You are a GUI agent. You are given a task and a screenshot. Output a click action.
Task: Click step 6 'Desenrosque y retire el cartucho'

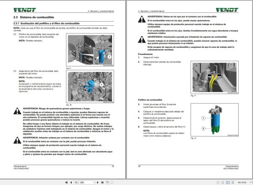point(164,127)
